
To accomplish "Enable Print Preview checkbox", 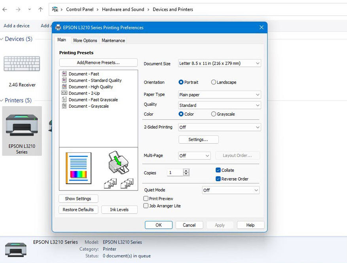I will [x=146, y=198].
